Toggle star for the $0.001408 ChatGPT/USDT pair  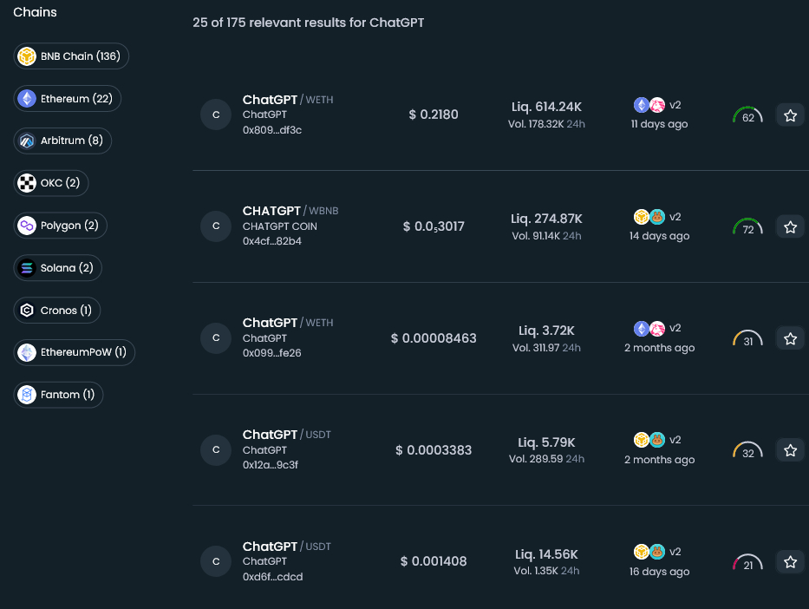790,563
